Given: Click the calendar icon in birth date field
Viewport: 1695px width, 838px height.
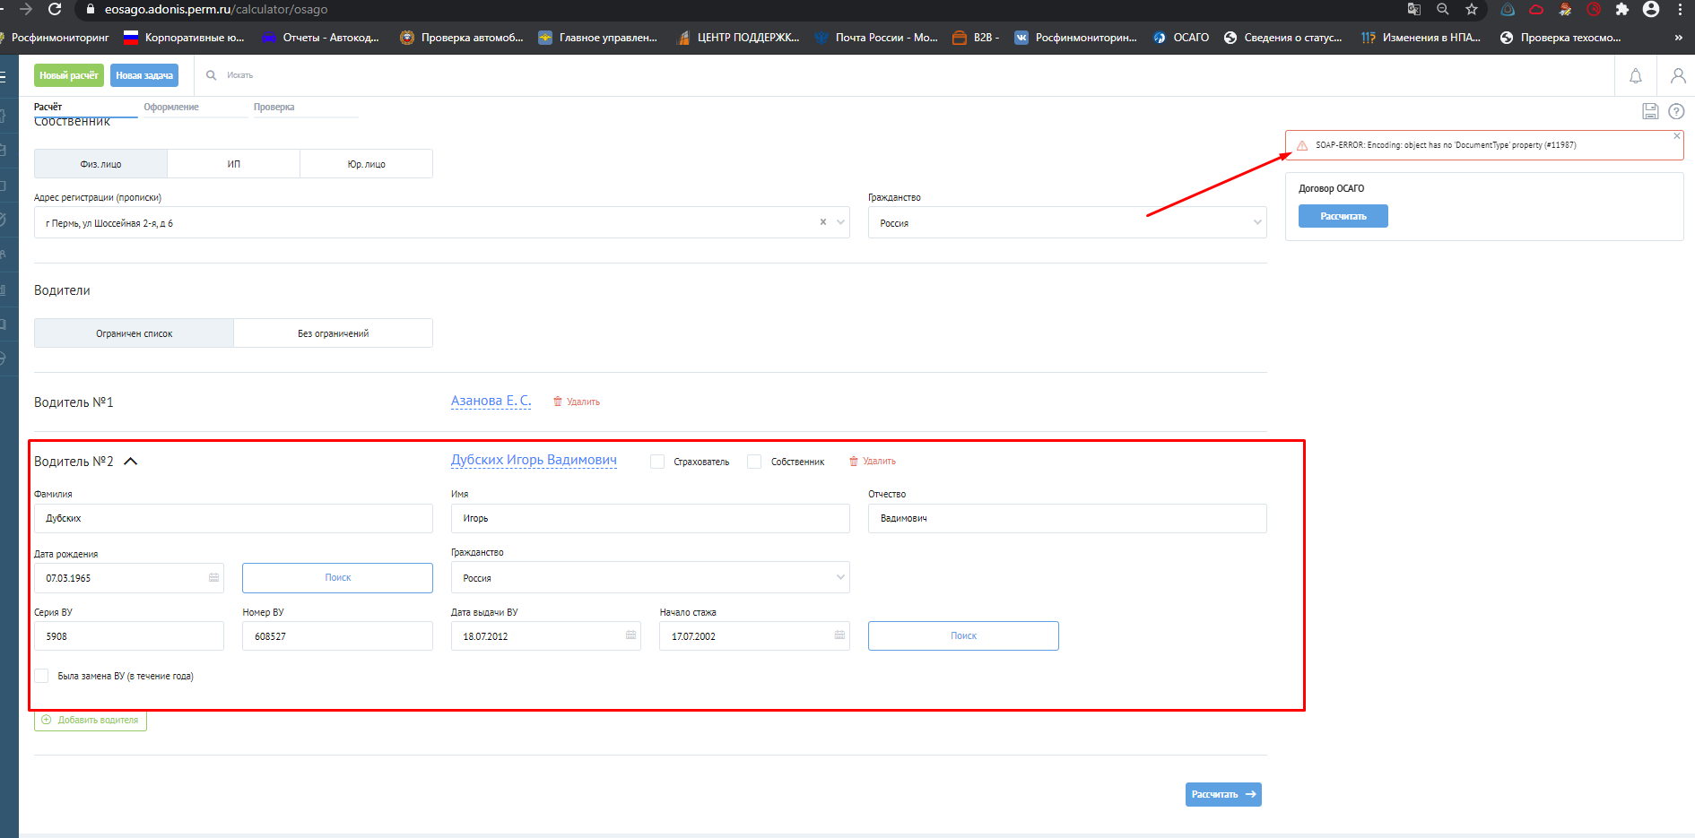Looking at the screenshot, I should (213, 578).
